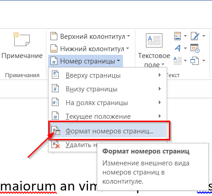Open the Нижний колонтитул footer dropdown

[90, 49]
